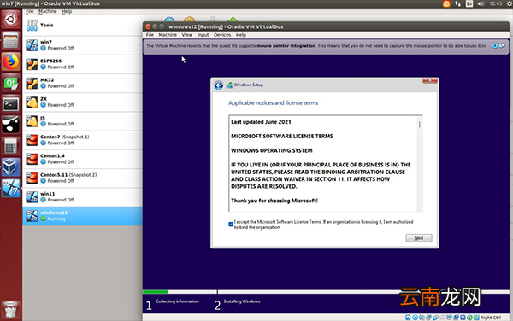Open the keyboard layout indicator in top panel

point(469,3)
